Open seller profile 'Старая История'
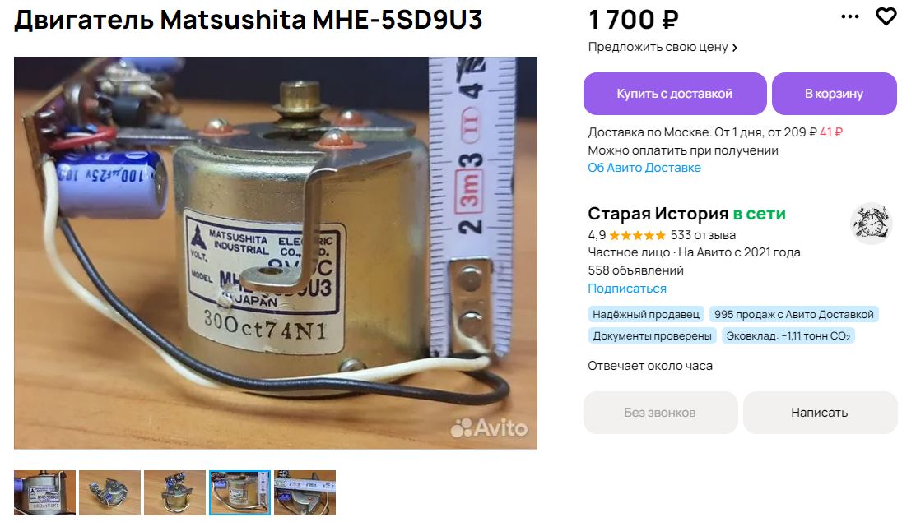The image size is (902, 522). point(658,214)
